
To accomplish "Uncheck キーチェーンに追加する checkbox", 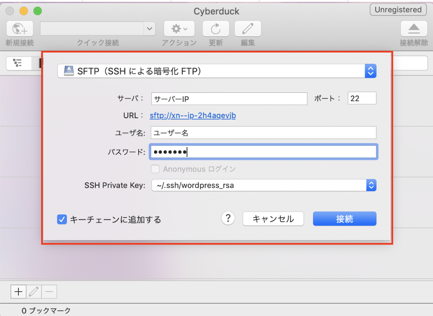I will [x=62, y=220].
